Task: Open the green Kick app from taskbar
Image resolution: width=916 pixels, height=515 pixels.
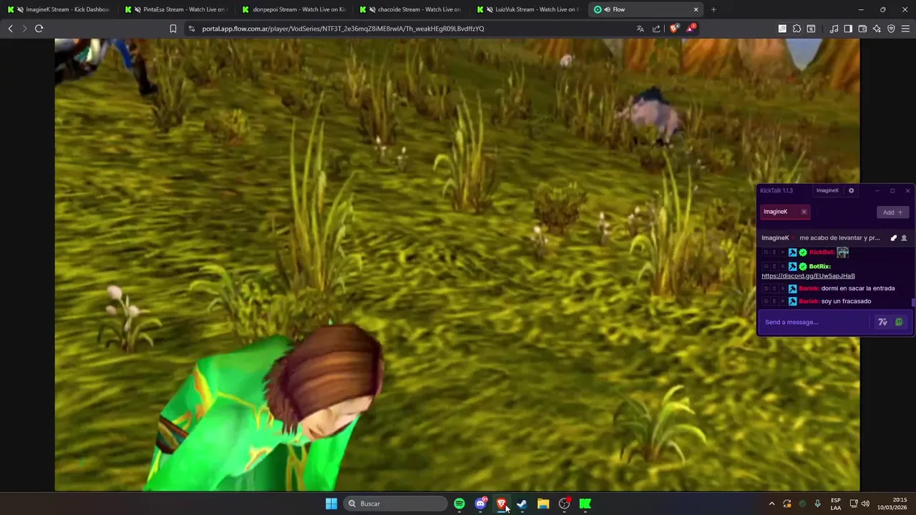Action: (x=585, y=504)
